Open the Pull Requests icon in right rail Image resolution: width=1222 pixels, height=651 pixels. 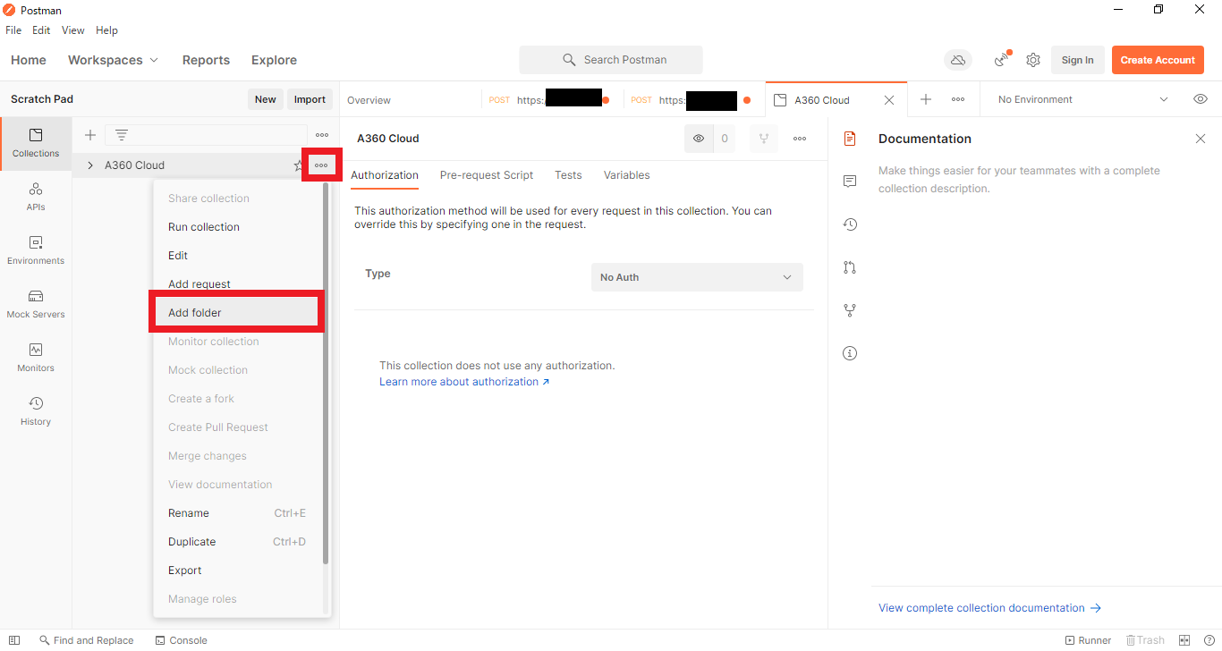coord(850,267)
